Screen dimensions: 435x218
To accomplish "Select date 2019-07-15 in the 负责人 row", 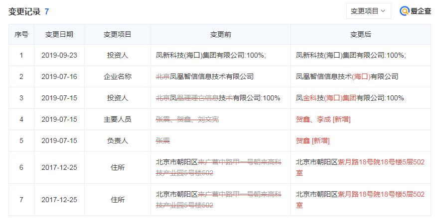I will [x=59, y=141].
